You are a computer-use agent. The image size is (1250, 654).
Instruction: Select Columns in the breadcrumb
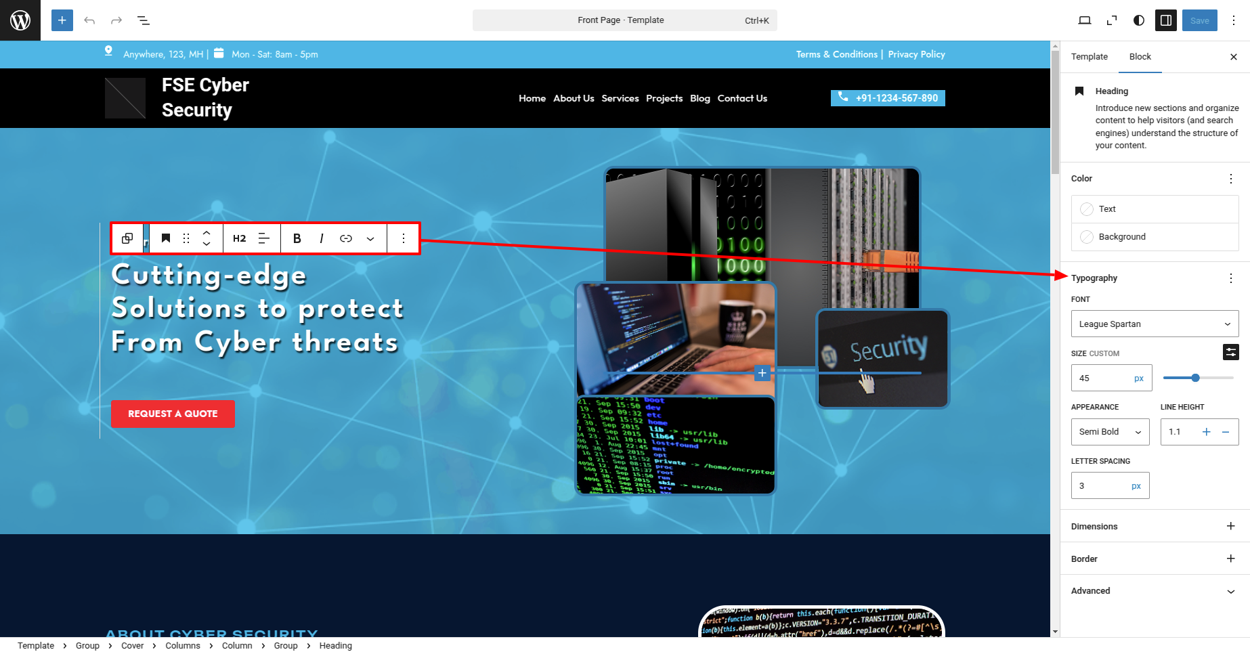[x=183, y=646]
